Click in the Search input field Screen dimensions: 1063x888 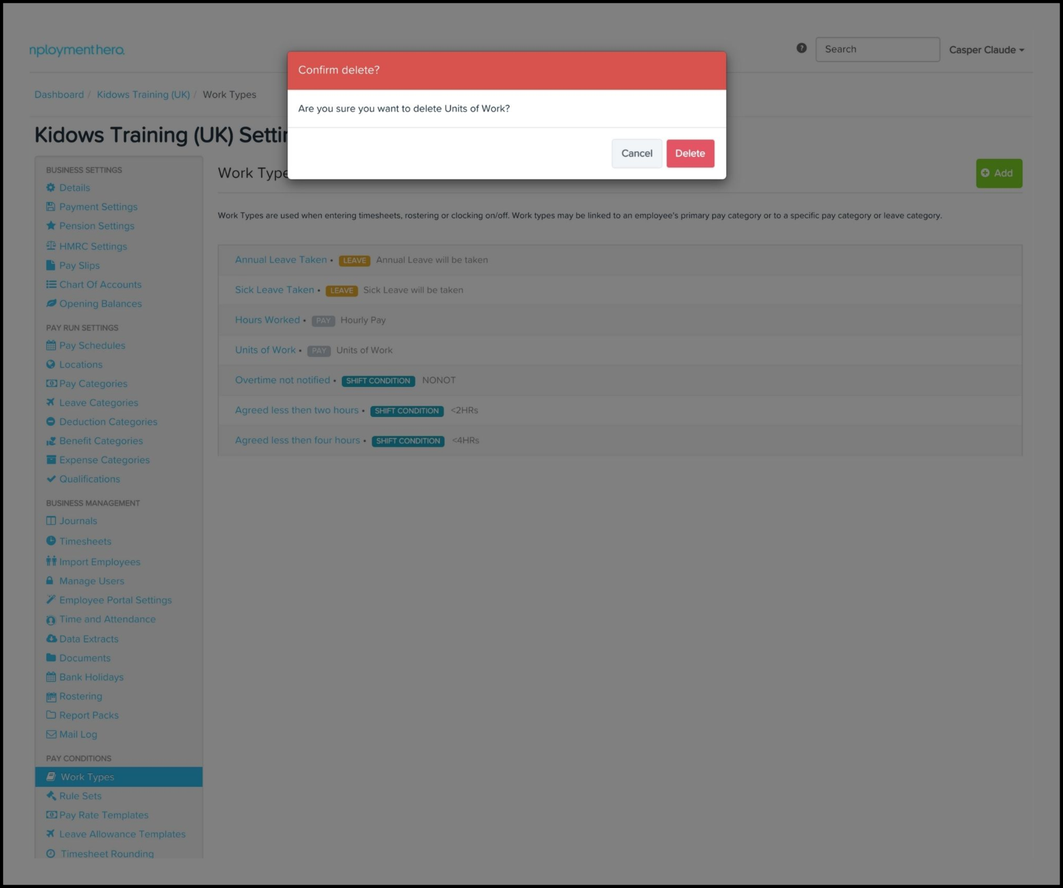click(x=877, y=49)
